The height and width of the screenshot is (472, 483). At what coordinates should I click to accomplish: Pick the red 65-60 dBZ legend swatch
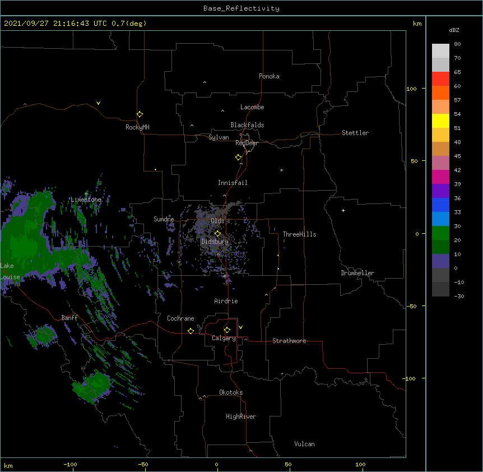point(440,78)
